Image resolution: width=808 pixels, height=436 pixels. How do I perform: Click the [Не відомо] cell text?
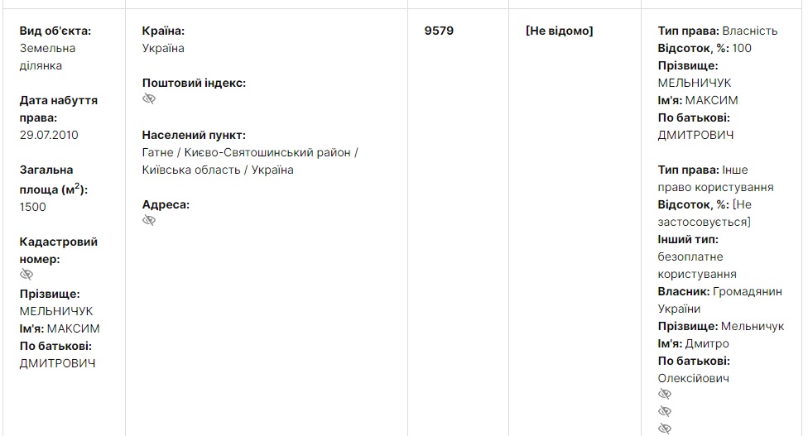pos(559,31)
